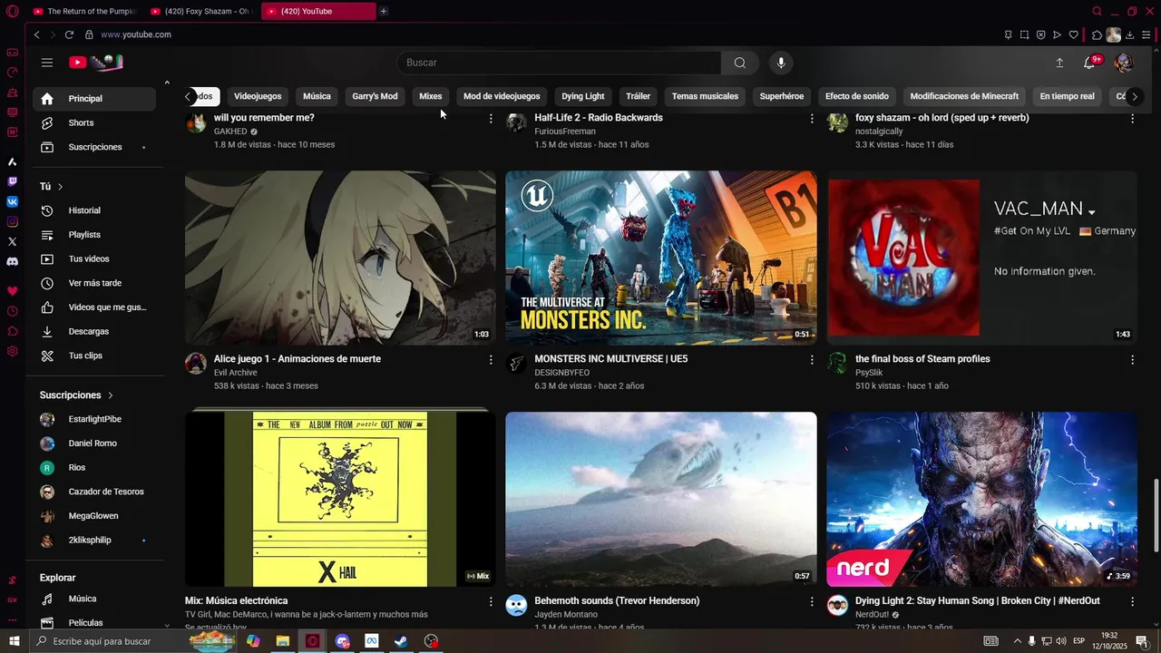Click the YouTube 'Buscar' search field
The image size is (1161, 653).
(x=559, y=63)
